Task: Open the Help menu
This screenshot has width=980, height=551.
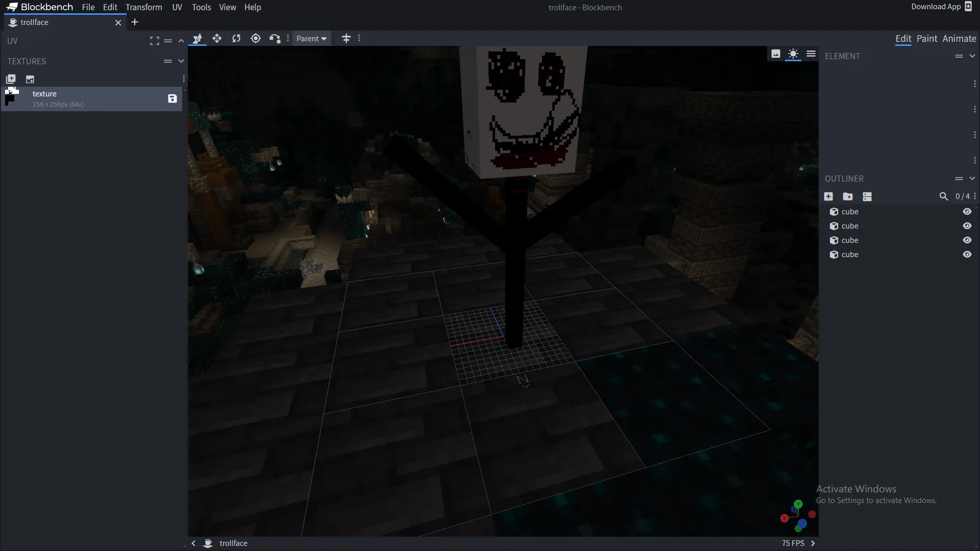Action: [253, 7]
